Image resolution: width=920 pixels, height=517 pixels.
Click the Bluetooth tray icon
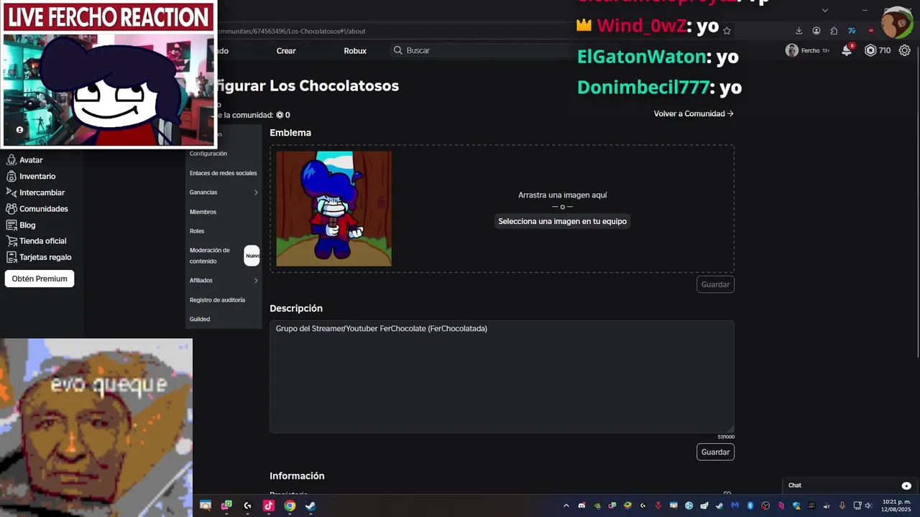(750, 506)
